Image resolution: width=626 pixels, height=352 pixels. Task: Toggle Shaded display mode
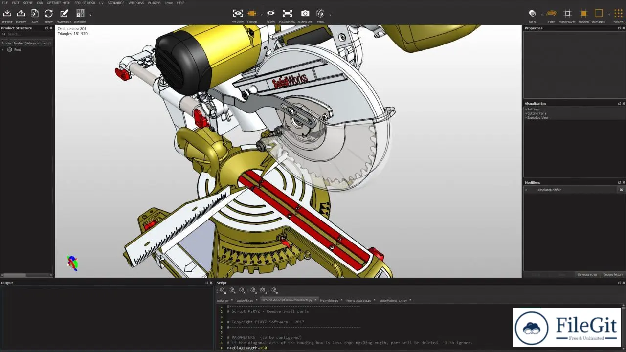click(x=583, y=14)
